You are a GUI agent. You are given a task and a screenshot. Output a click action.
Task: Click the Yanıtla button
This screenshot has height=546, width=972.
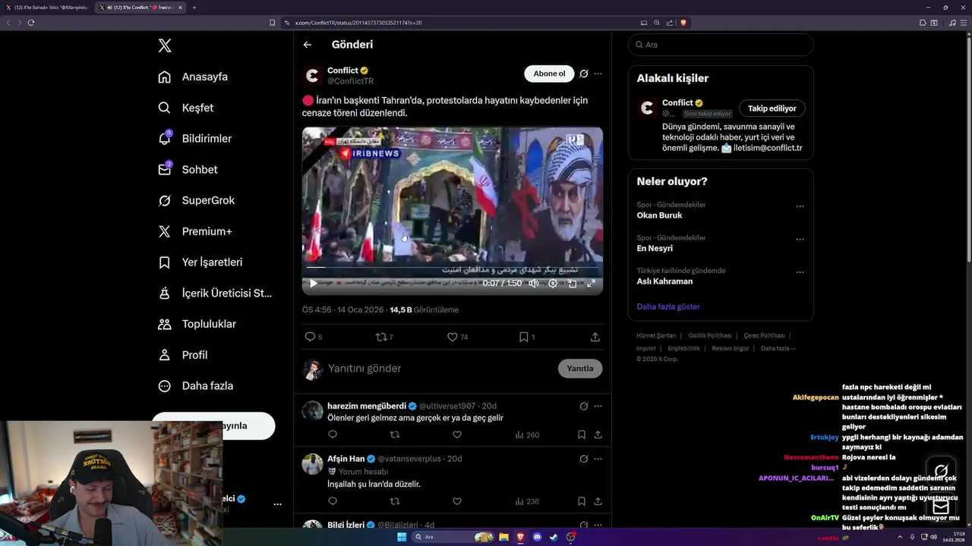[580, 369]
